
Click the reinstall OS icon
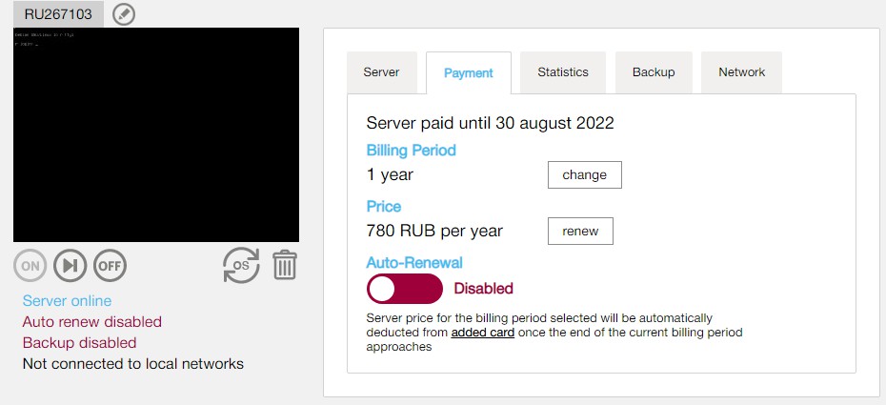click(x=241, y=265)
